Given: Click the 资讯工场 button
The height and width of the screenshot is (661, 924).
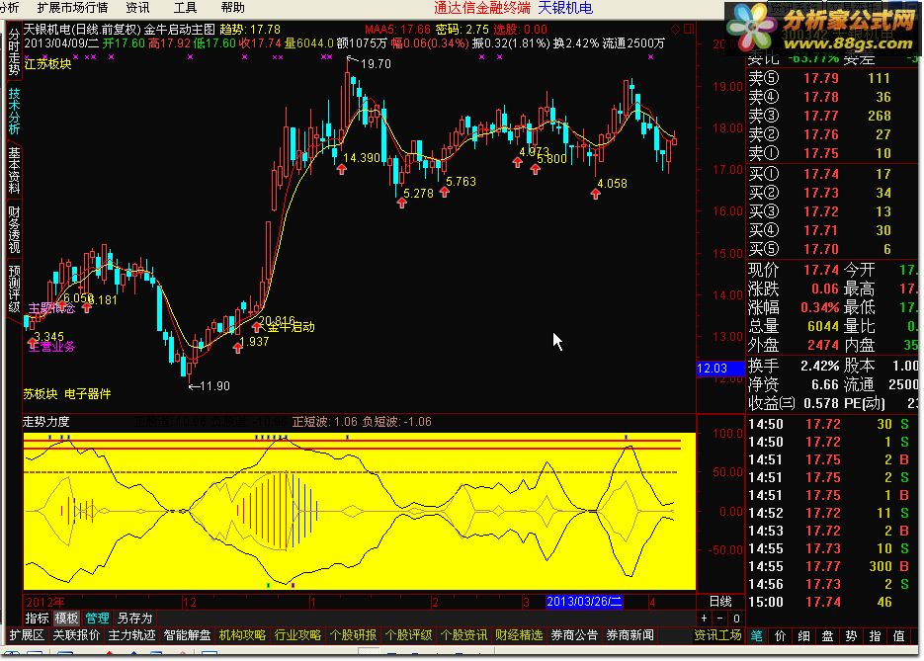Looking at the screenshot, I should coord(717,635).
